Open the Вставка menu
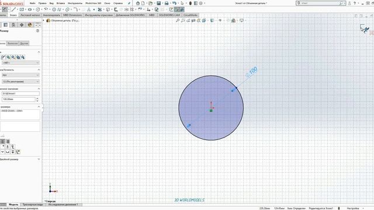The height and width of the screenshot is (210, 374). click(61, 3)
